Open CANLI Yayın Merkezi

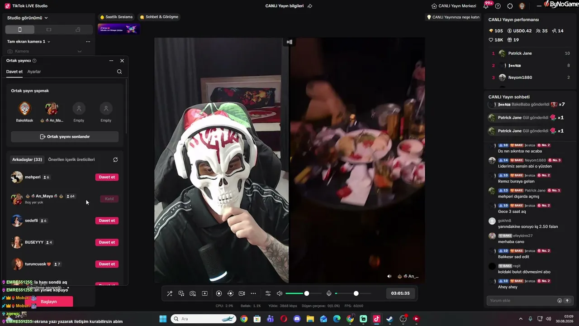(454, 6)
